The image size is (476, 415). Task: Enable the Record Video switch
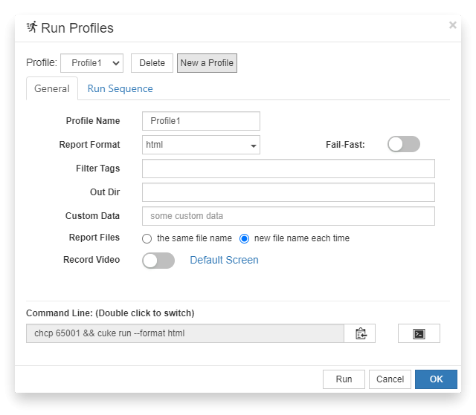point(158,261)
